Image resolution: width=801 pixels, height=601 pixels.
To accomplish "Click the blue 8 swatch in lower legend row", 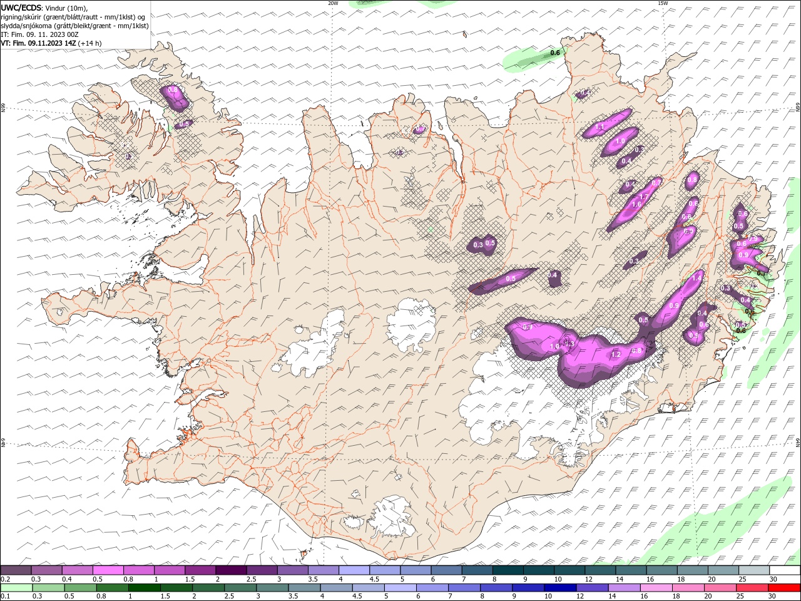I will coord(496,588).
